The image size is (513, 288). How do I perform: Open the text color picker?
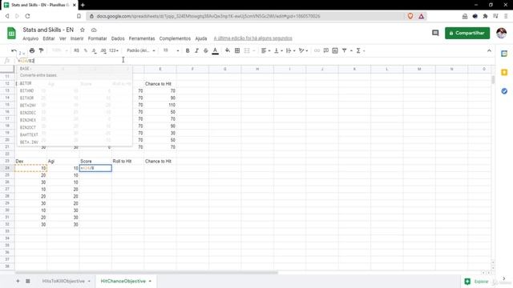(x=216, y=50)
